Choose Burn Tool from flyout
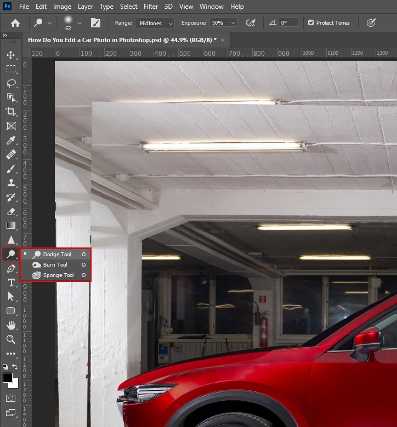The height and width of the screenshot is (427, 397). [56, 265]
